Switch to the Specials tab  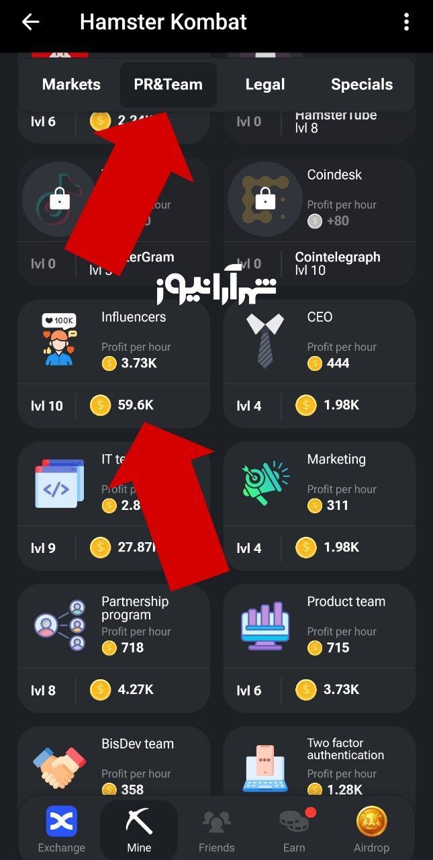click(362, 85)
